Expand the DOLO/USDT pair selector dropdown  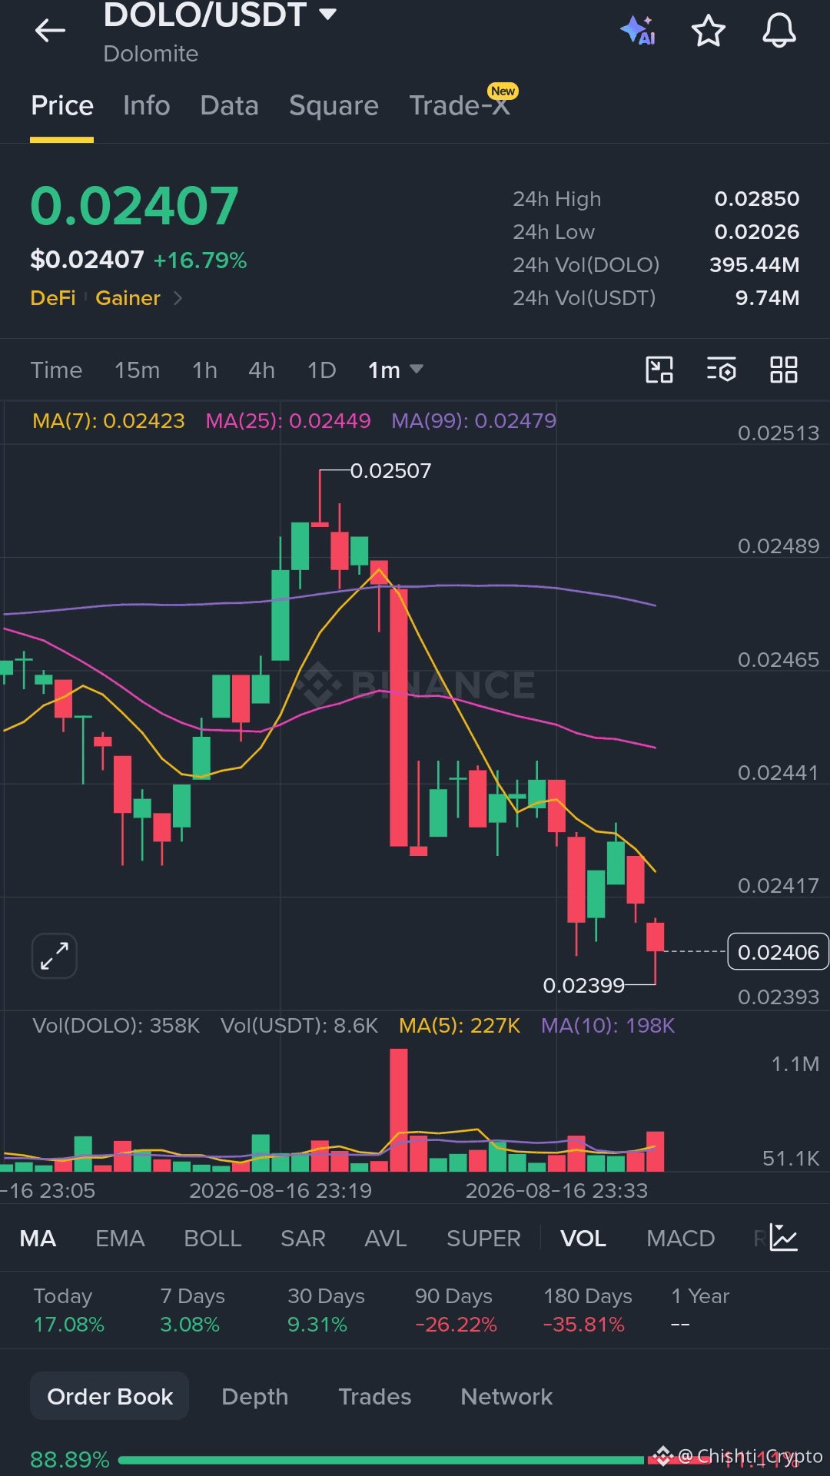(x=327, y=14)
